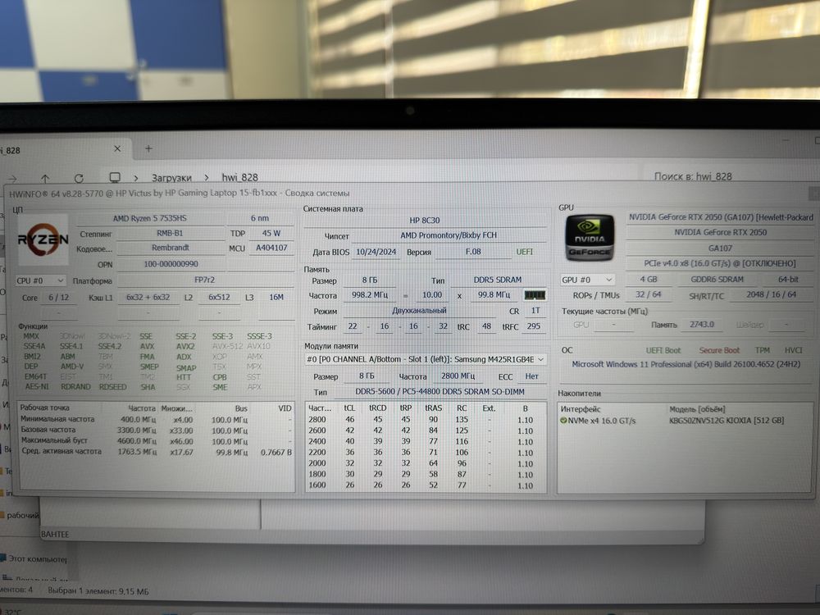Click the '295' tRFC timing value

(x=534, y=327)
